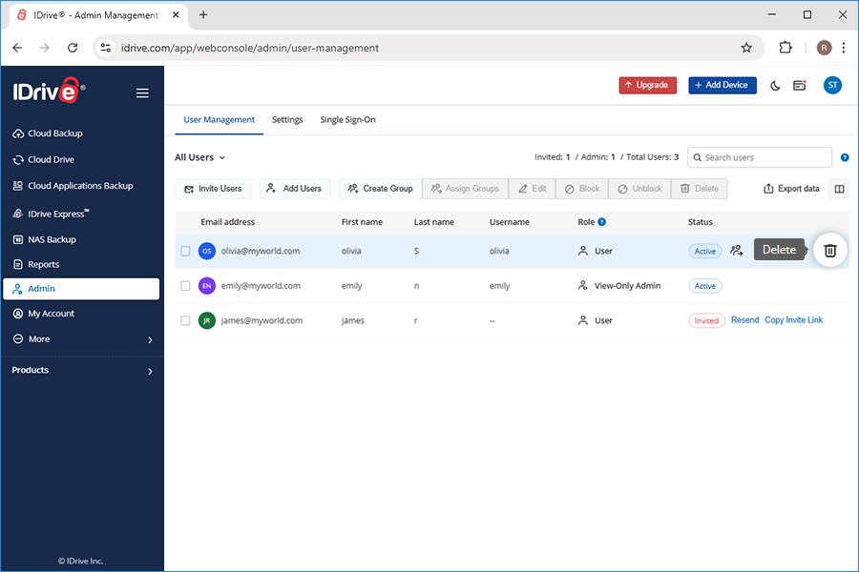
Task: Click the column layout icon beside Export data
Action: [839, 189]
